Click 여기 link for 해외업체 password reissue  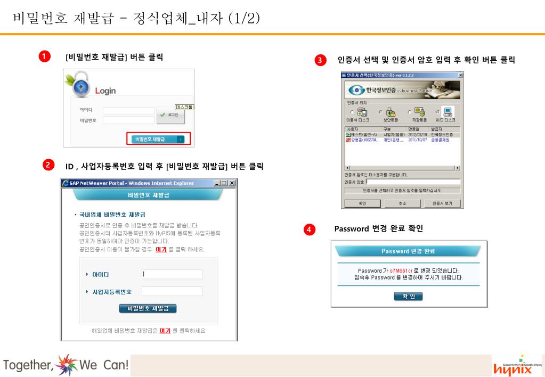165,331
